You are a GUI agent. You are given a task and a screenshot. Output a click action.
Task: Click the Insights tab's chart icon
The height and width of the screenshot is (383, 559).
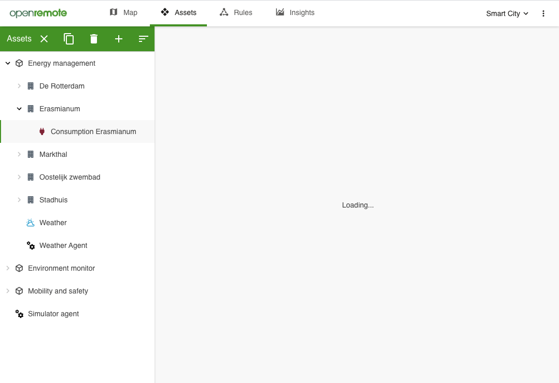coord(280,12)
